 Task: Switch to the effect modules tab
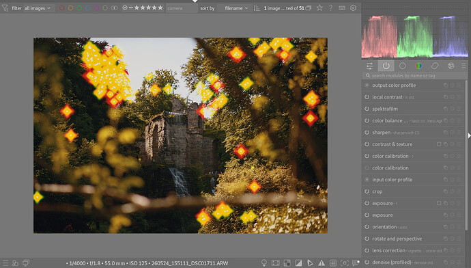coord(451,66)
